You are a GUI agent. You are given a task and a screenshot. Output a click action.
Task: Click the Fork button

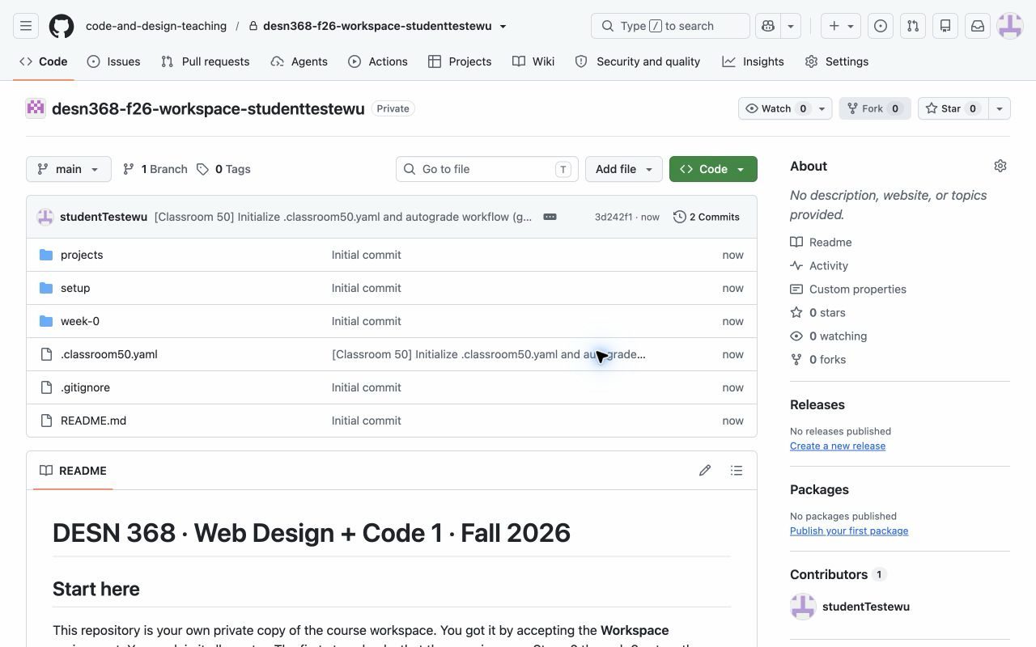[x=875, y=108]
